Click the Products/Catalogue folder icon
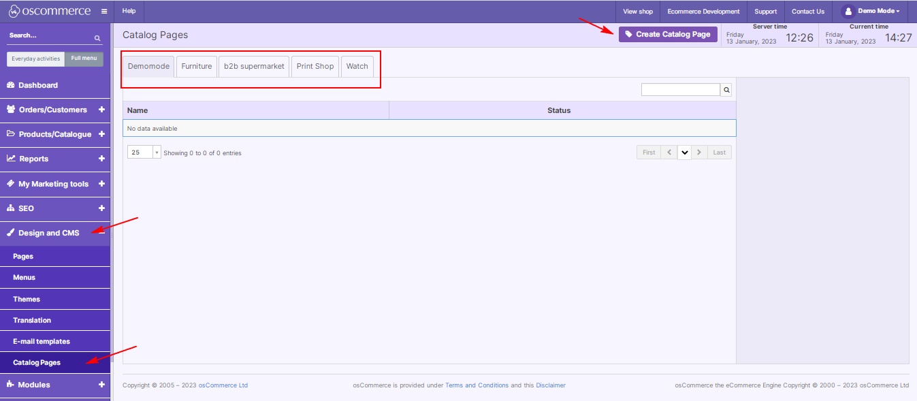This screenshot has width=917, height=401. click(x=10, y=134)
